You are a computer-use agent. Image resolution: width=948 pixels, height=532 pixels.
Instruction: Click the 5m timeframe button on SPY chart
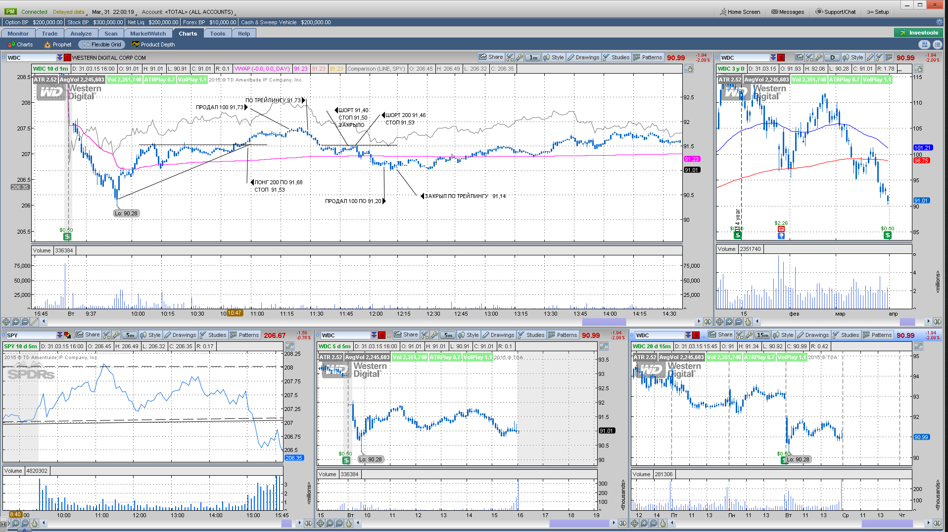130,335
